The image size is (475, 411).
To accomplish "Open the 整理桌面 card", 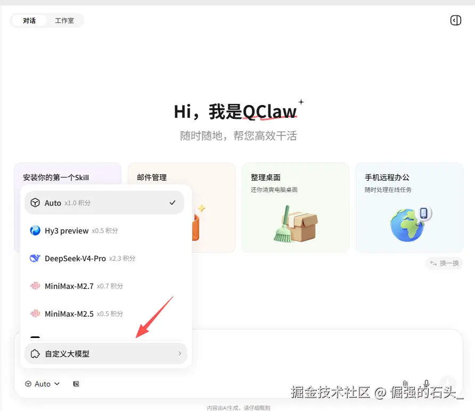I will tap(296, 207).
